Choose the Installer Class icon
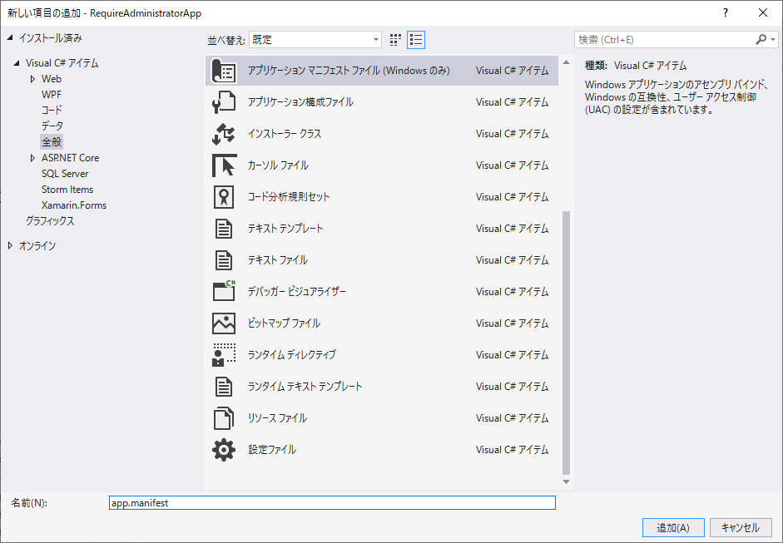Viewport: 783px width, 543px height. tap(224, 134)
